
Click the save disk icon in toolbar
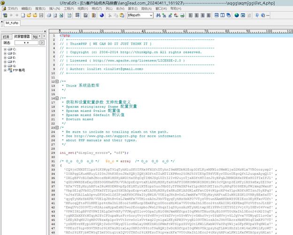tap(41, 16)
